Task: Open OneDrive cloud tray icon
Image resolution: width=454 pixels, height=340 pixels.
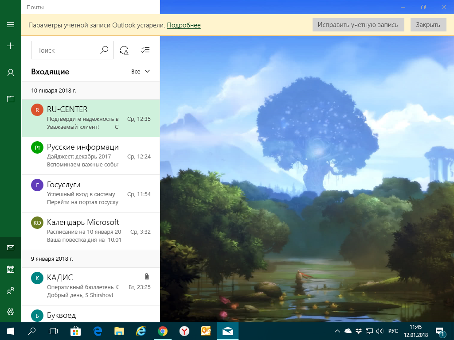Action: [348, 331]
